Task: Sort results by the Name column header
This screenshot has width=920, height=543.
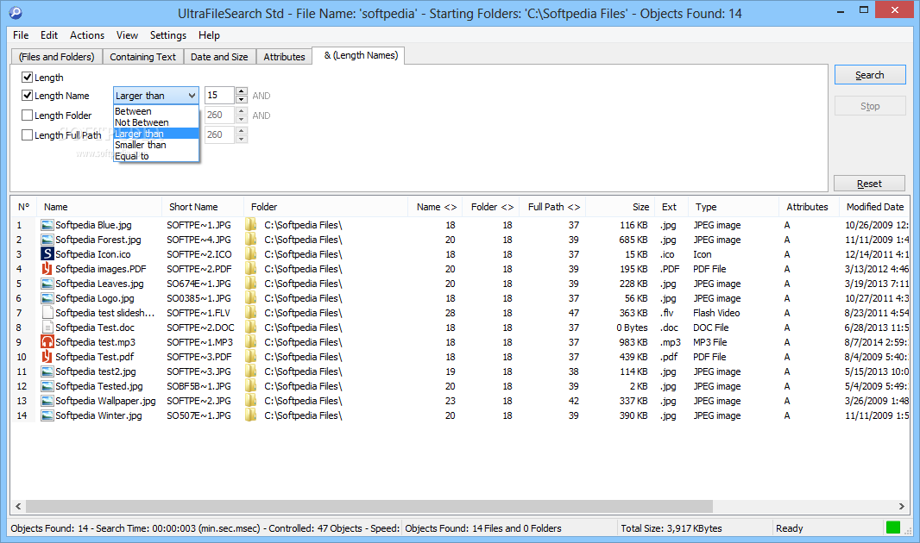Action: 98,207
